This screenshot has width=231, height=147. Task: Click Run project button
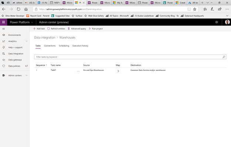click(96, 29)
